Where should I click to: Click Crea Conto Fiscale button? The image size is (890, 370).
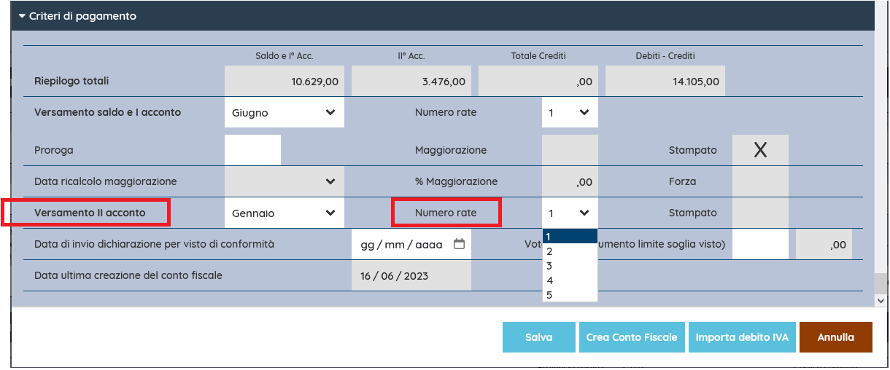click(632, 337)
